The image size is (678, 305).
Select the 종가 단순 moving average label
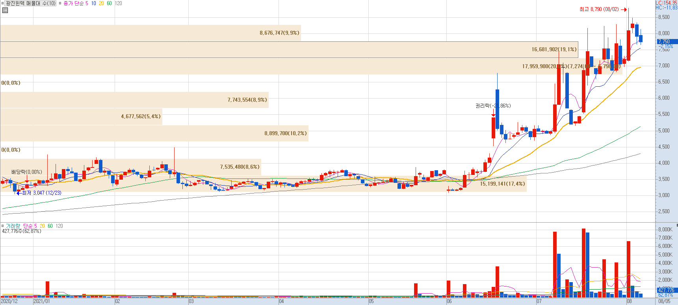(73, 3)
